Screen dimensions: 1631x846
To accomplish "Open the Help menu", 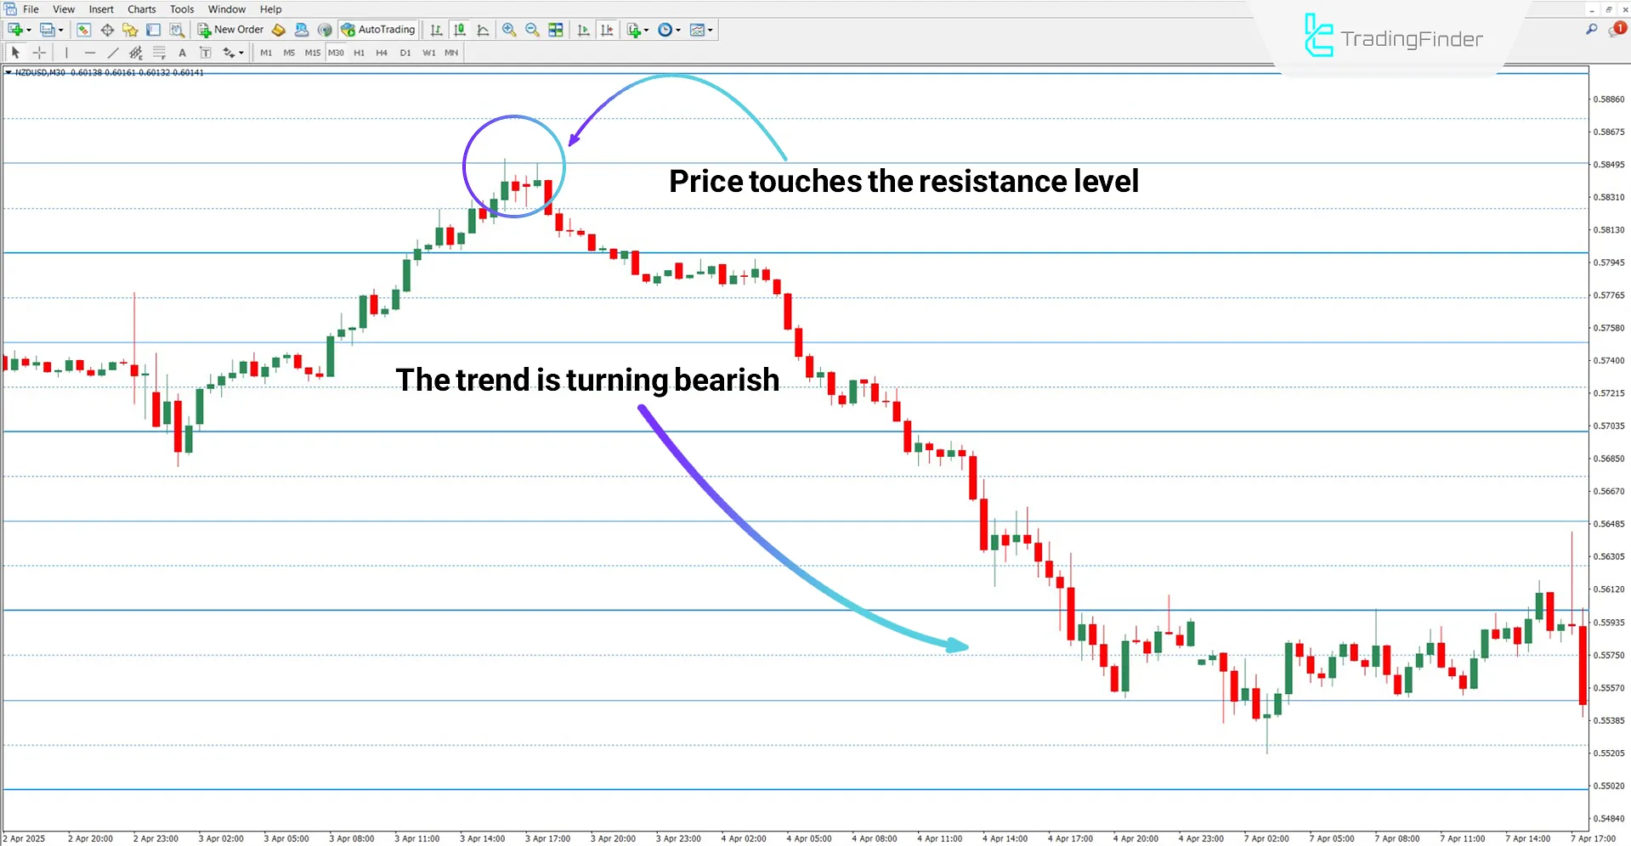I will (x=270, y=9).
